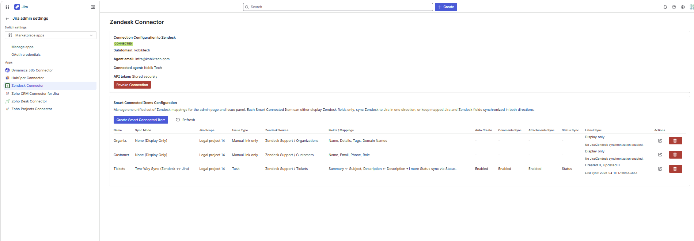Image resolution: width=694 pixels, height=241 pixels.
Task: Click 'Zendesk Support / Tickets' cell
Action: pos(287,169)
